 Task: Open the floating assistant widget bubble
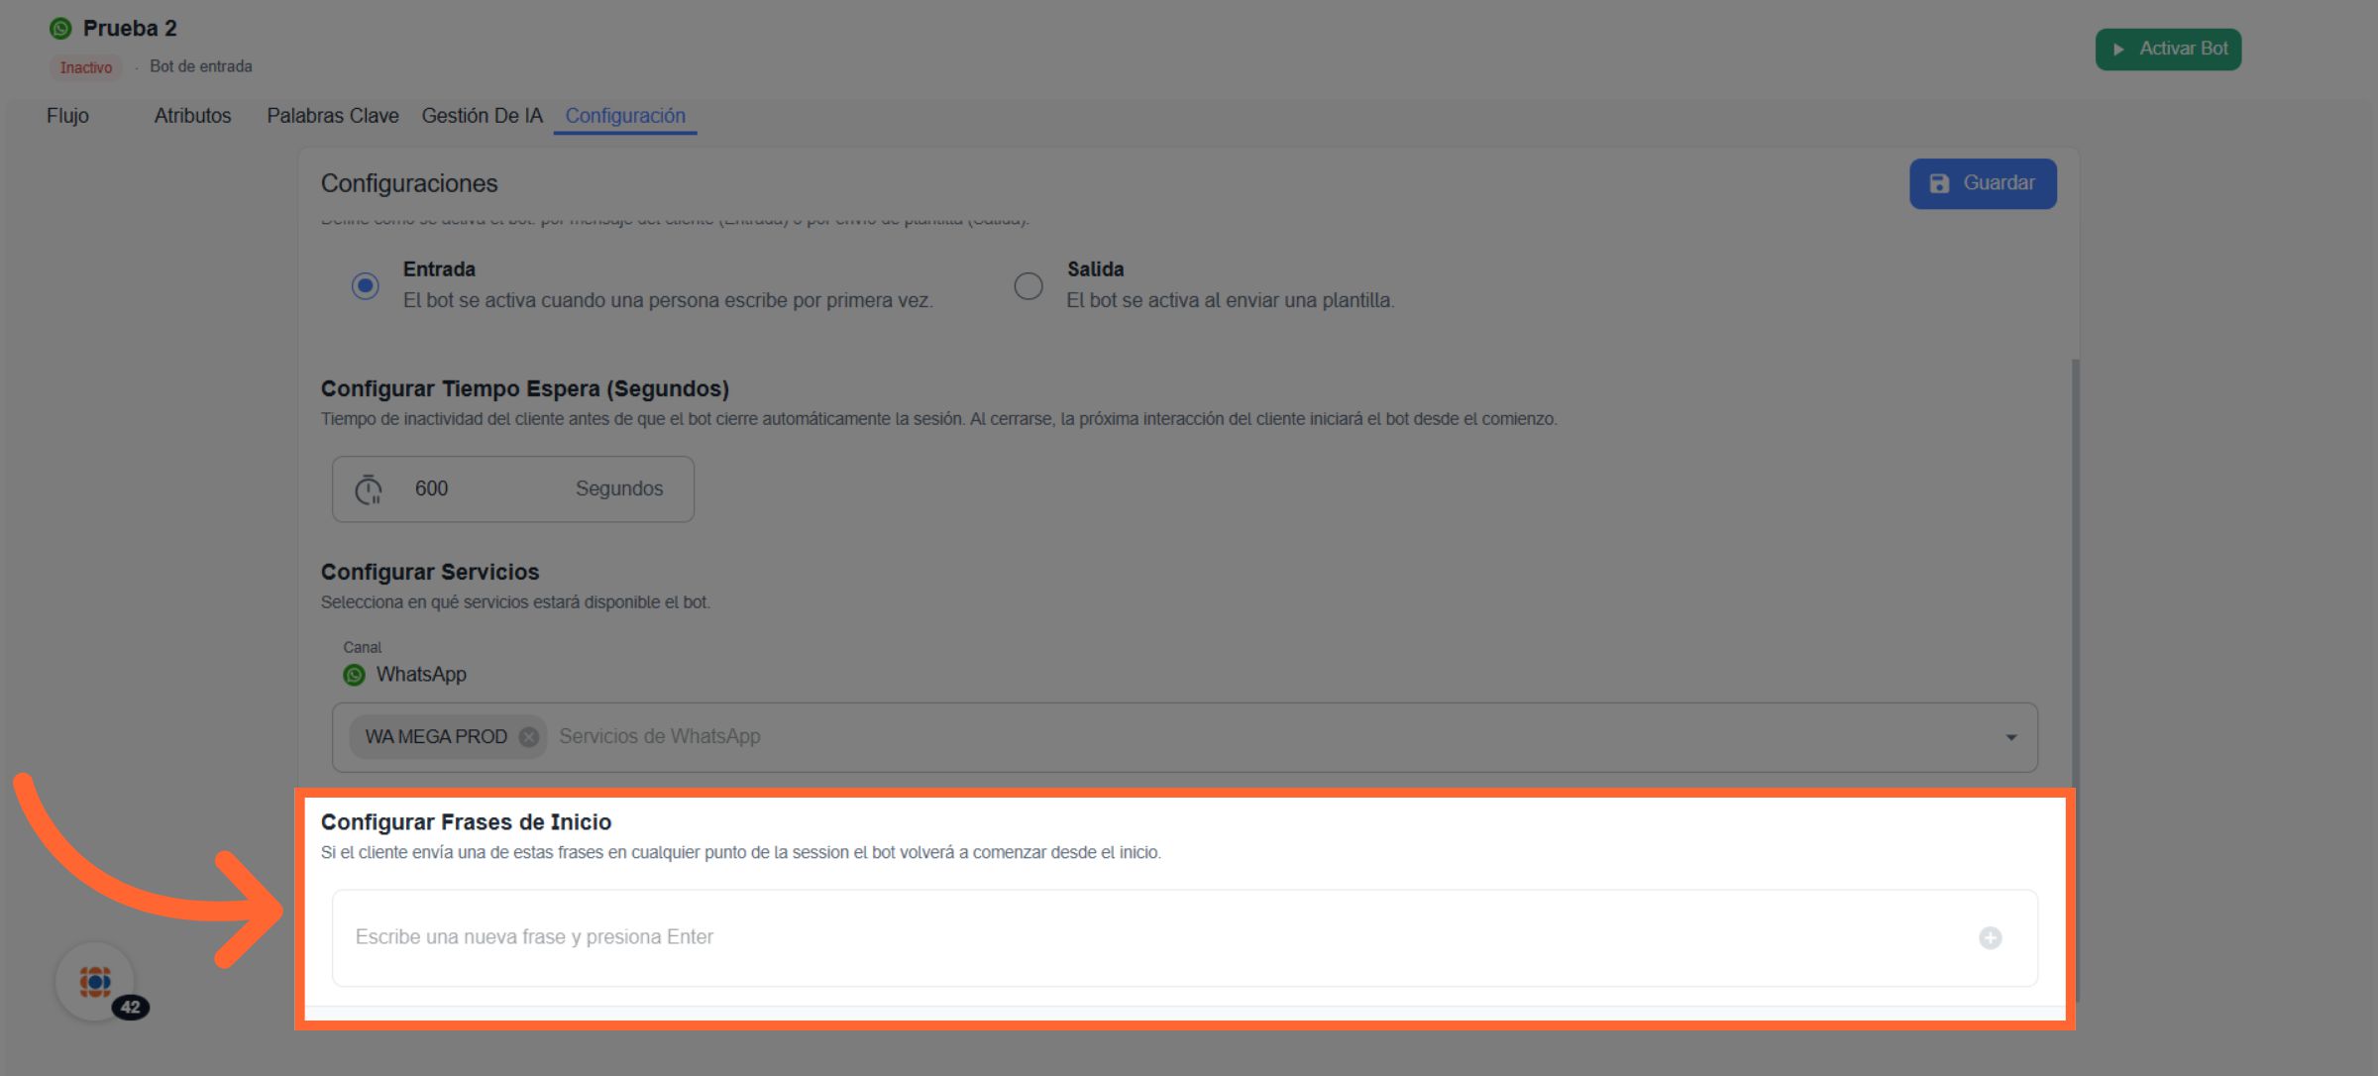click(96, 982)
